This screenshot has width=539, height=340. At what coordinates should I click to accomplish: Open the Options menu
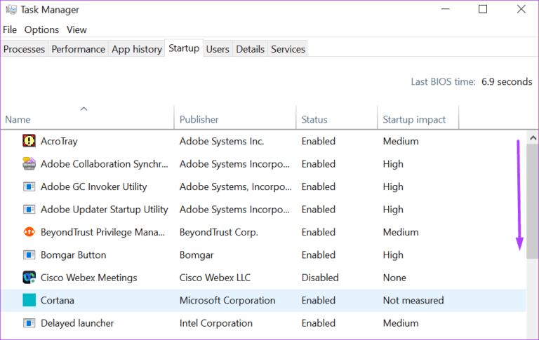click(41, 30)
